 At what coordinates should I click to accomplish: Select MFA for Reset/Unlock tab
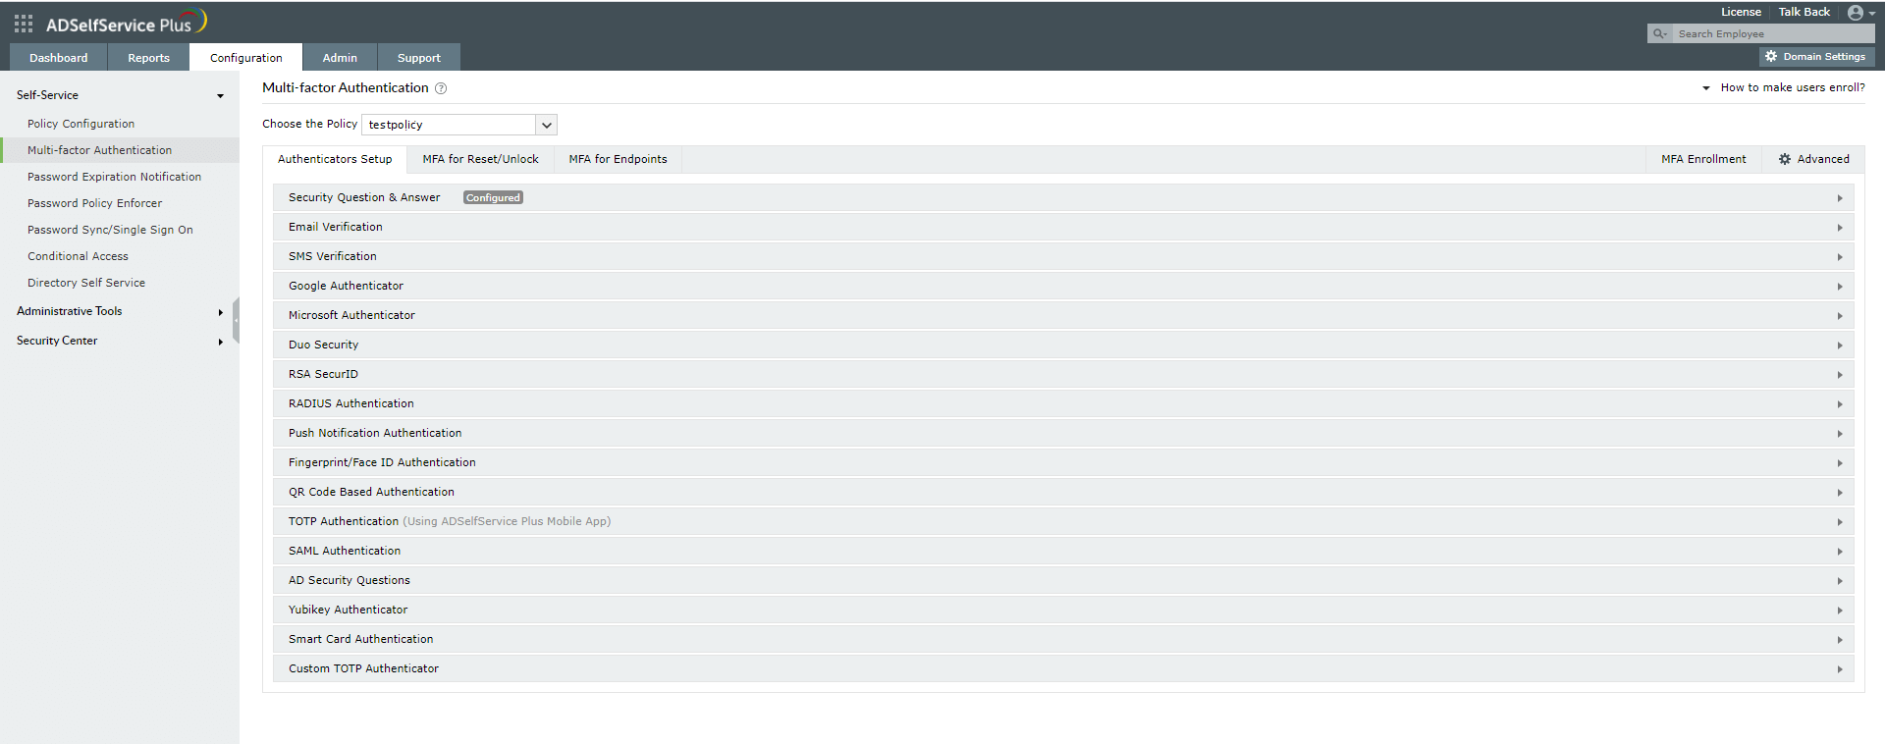coord(480,159)
